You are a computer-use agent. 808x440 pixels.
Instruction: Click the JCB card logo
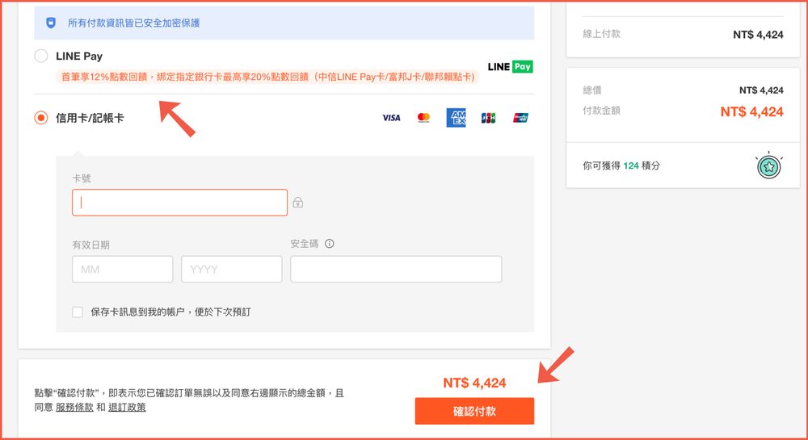pyautogui.click(x=488, y=118)
